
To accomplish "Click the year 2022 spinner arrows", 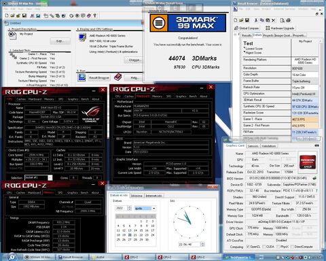I will [x=129, y=208].
